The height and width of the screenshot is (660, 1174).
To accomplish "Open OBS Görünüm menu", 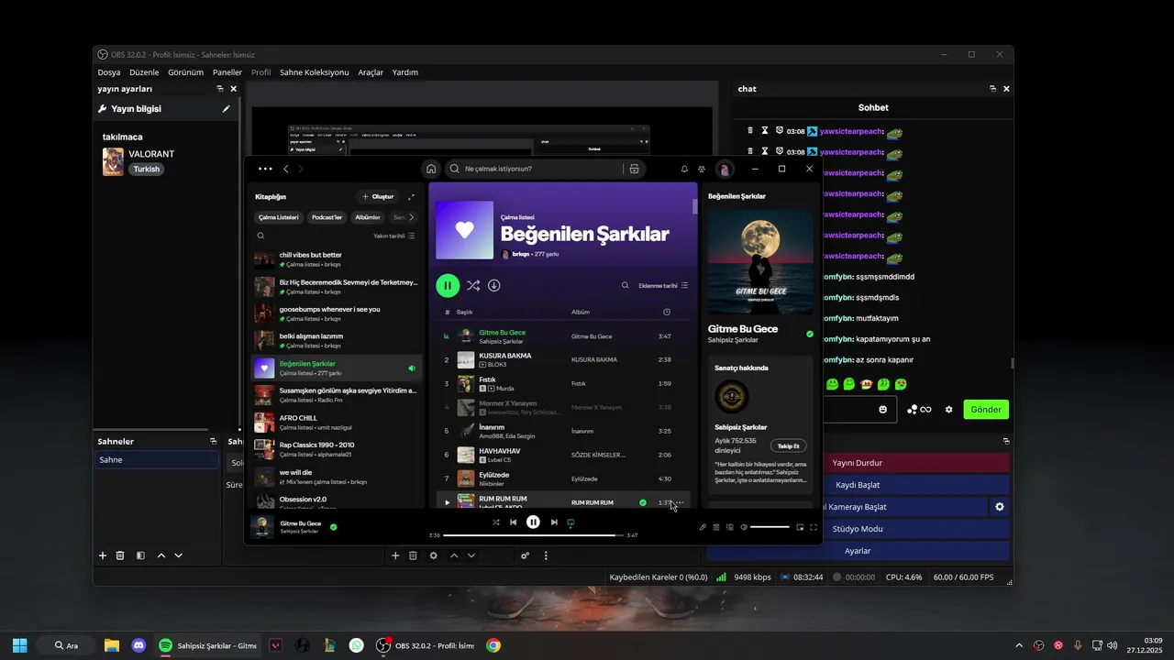I will click(x=185, y=72).
